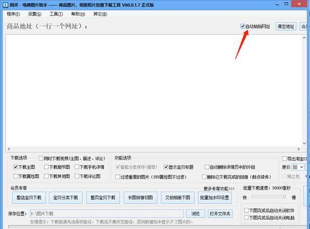Expand 更多专享功能>>> link
This screenshot has height=229, width=310.
tap(219, 189)
